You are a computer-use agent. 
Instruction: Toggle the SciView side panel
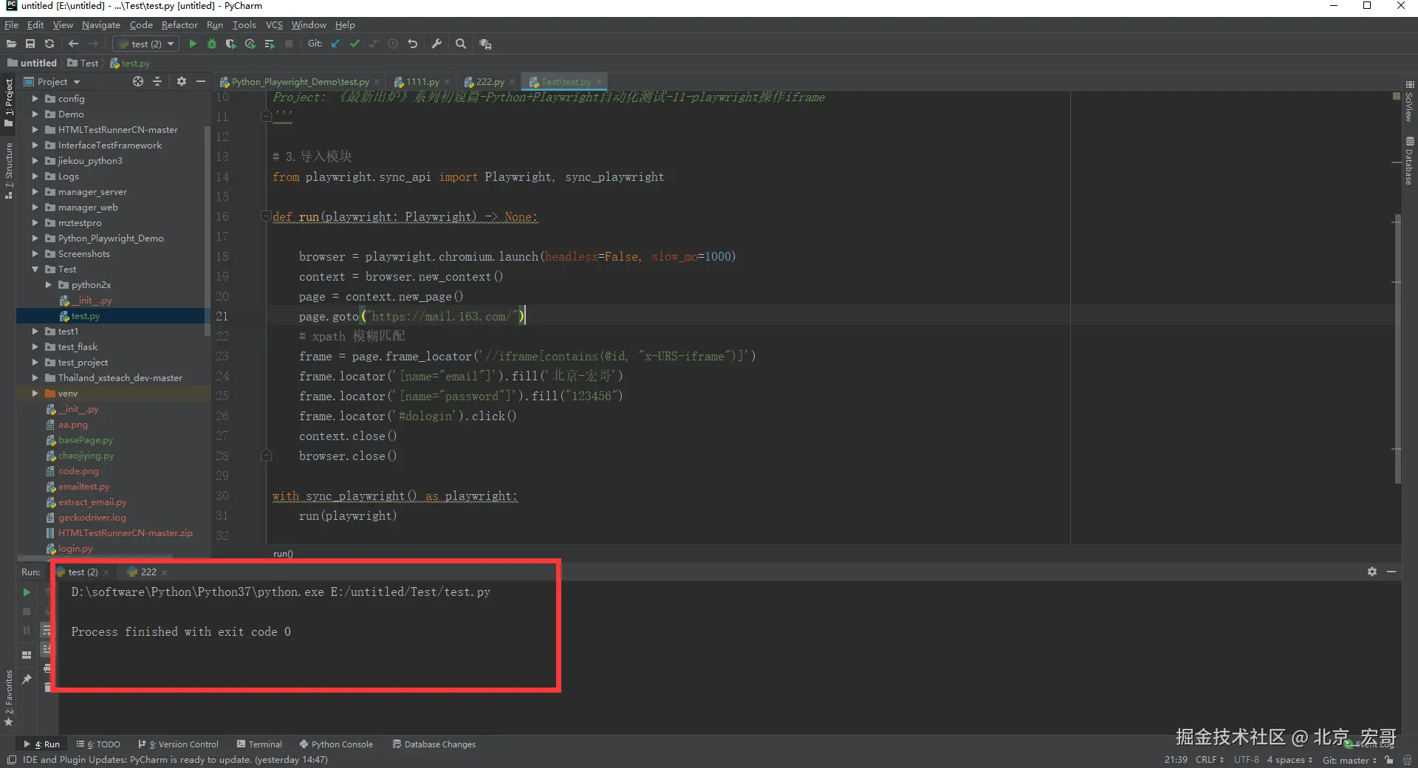[x=1409, y=102]
